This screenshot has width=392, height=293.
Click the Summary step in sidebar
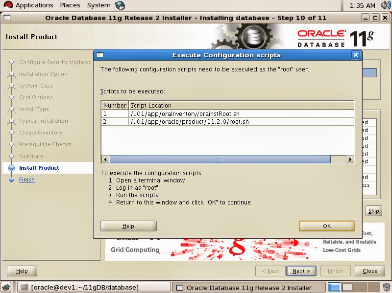click(x=31, y=156)
